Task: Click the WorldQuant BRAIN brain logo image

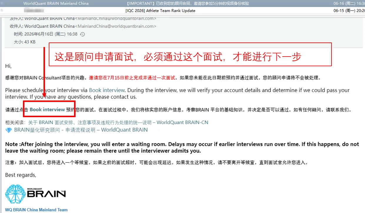Action: tap(36, 194)
